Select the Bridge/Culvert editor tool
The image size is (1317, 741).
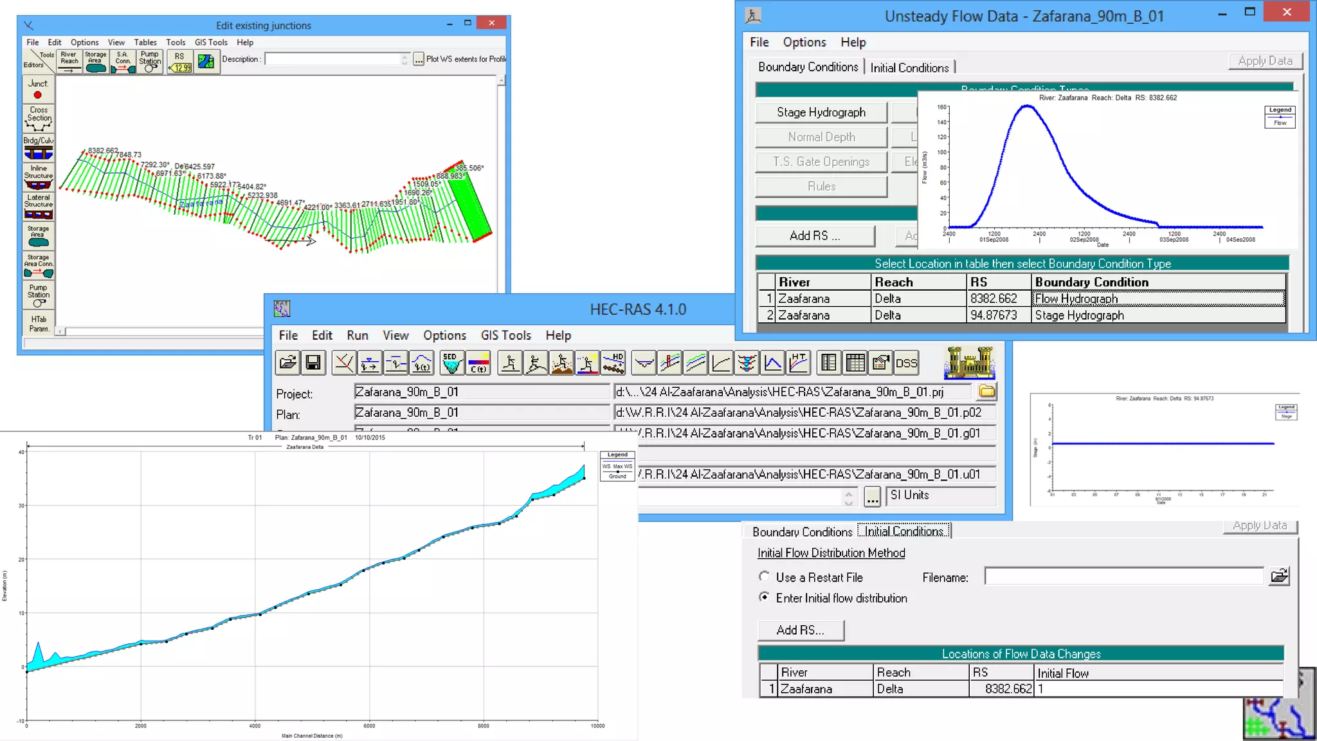click(38, 148)
